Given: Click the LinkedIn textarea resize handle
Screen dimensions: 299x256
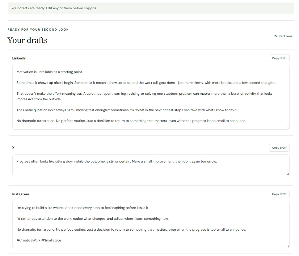Looking at the screenshot, I should tap(288, 128).
